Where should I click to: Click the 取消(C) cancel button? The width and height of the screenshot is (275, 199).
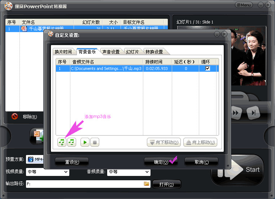pos(201,162)
